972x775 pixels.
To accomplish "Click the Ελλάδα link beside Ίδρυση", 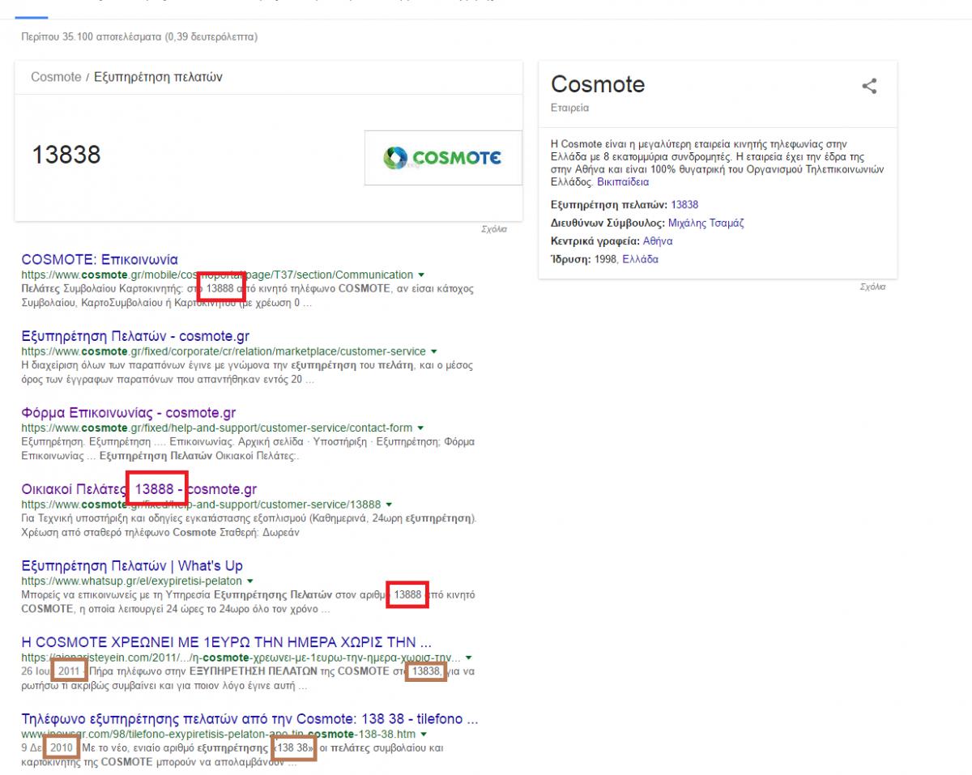I will tap(640, 259).
